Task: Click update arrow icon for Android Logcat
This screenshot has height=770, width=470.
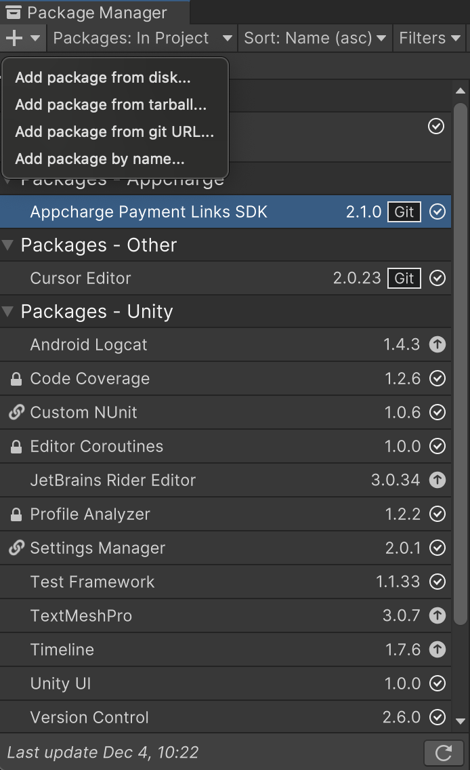Action: click(437, 344)
